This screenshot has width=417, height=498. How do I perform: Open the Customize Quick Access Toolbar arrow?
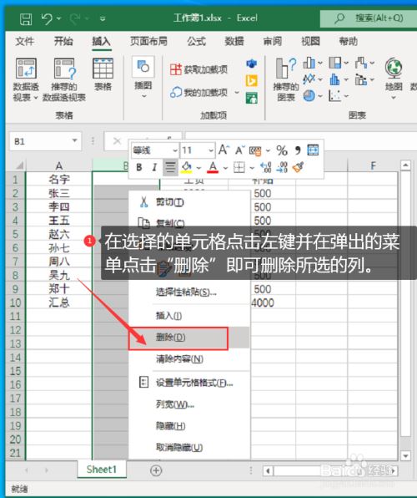click(x=103, y=19)
